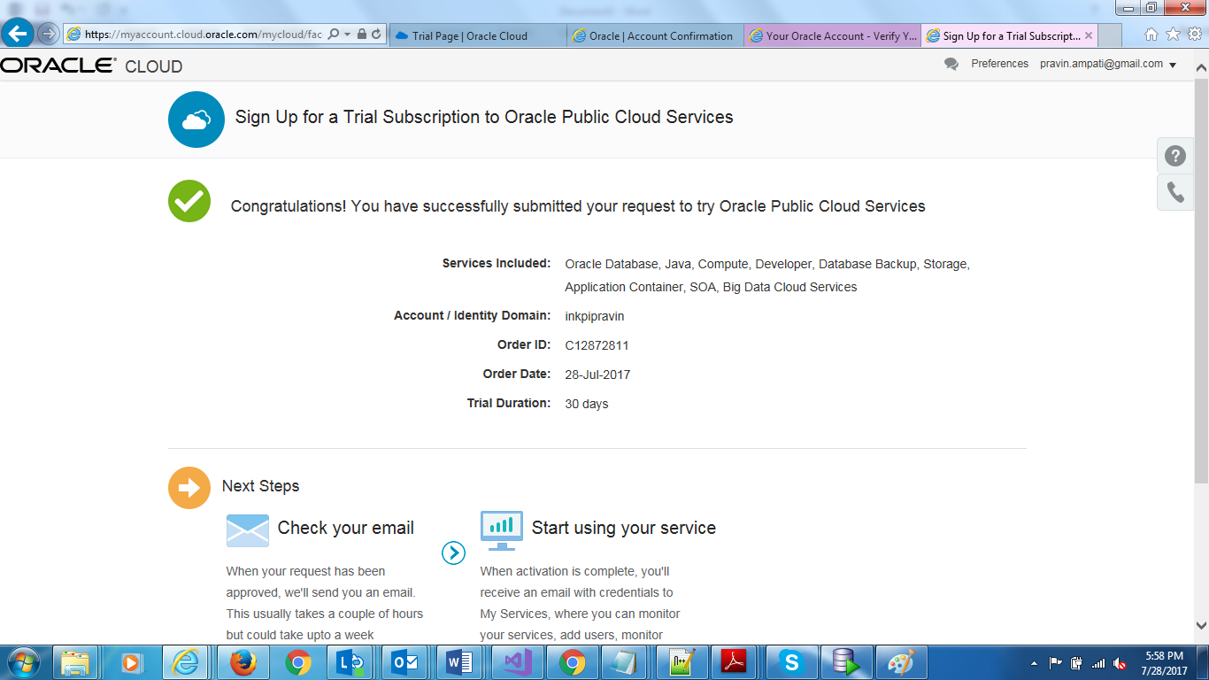
Task: Click the blue cloud trial subscription icon
Action: tap(195, 118)
